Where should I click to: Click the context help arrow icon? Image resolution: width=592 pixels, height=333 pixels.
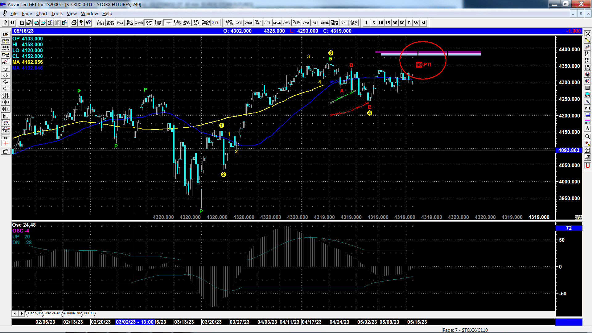(x=88, y=23)
